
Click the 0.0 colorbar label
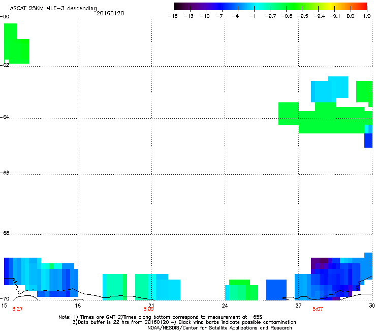coord(351,16)
